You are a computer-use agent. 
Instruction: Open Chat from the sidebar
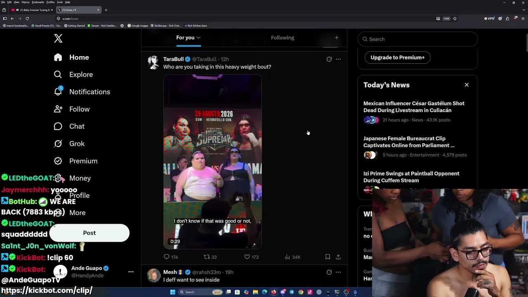(x=69, y=127)
